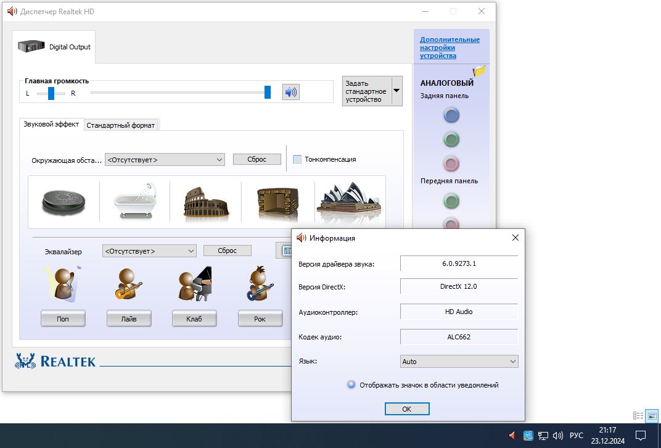Switch to the Звуковой эффект tab
Viewport: 661px width, 448px height.
click(x=51, y=124)
